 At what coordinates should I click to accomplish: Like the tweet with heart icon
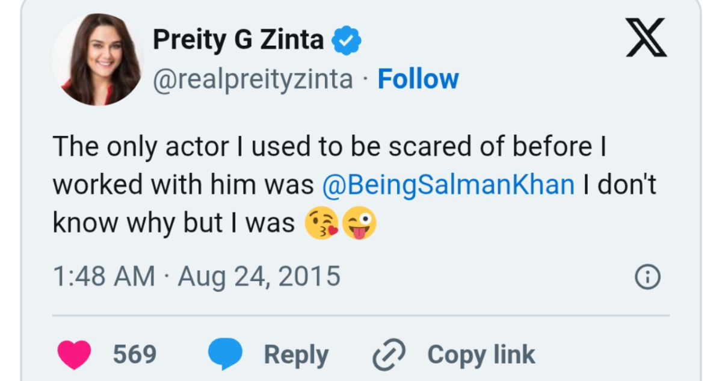coord(74,355)
